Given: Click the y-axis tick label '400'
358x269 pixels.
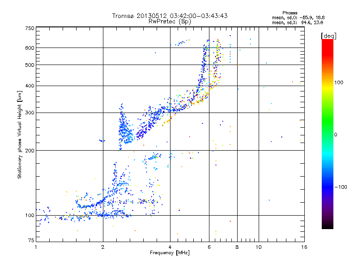Looking at the screenshot, I should coord(30,86).
